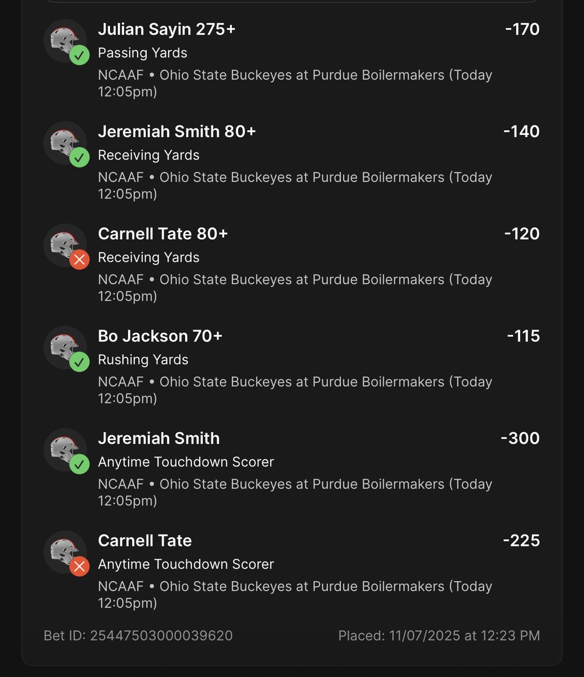Open the Julian Sayin 275+ leg title

pyautogui.click(x=167, y=29)
